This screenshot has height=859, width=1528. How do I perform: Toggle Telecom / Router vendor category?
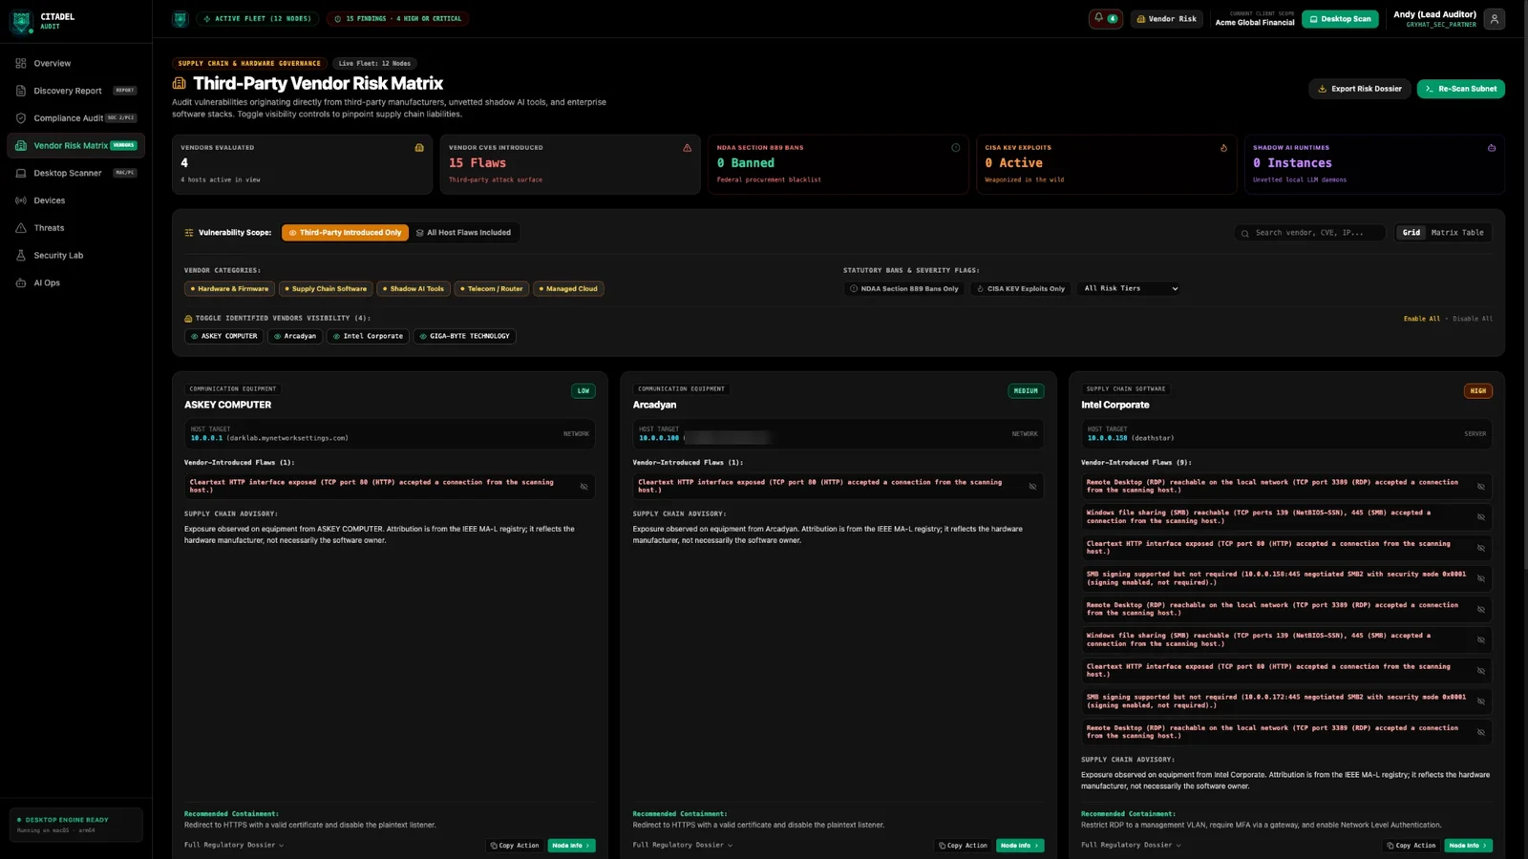pos(492,288)
